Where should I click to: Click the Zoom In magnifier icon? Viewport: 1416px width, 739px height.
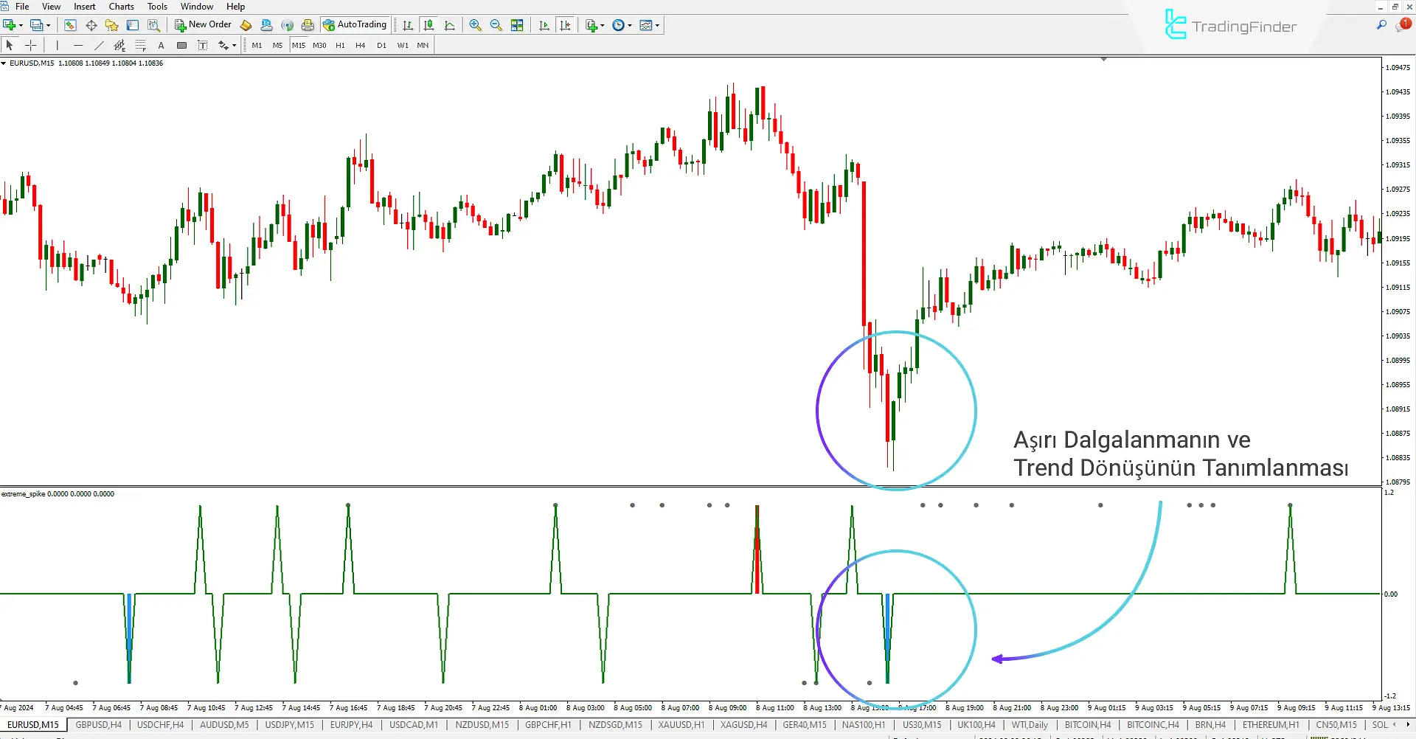click(x=475, y=25)
